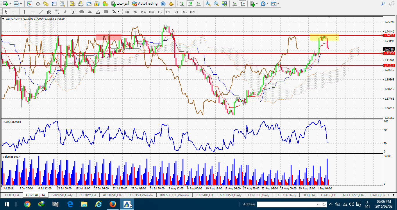
Task: Open the GOLD,H4 chart tab
Action: coord(12,195)
